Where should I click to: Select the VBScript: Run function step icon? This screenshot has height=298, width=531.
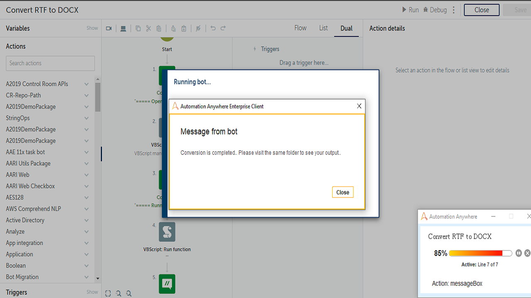point(167,232)
